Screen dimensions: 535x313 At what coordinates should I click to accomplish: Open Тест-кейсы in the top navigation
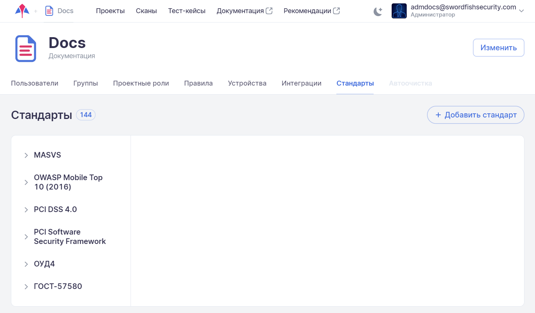pyautogui.click(x=187, y=11)
